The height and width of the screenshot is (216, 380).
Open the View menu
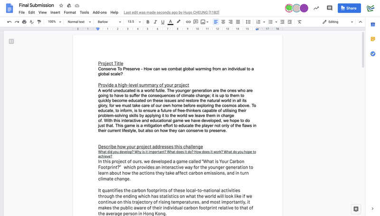[x=42, y=12]
